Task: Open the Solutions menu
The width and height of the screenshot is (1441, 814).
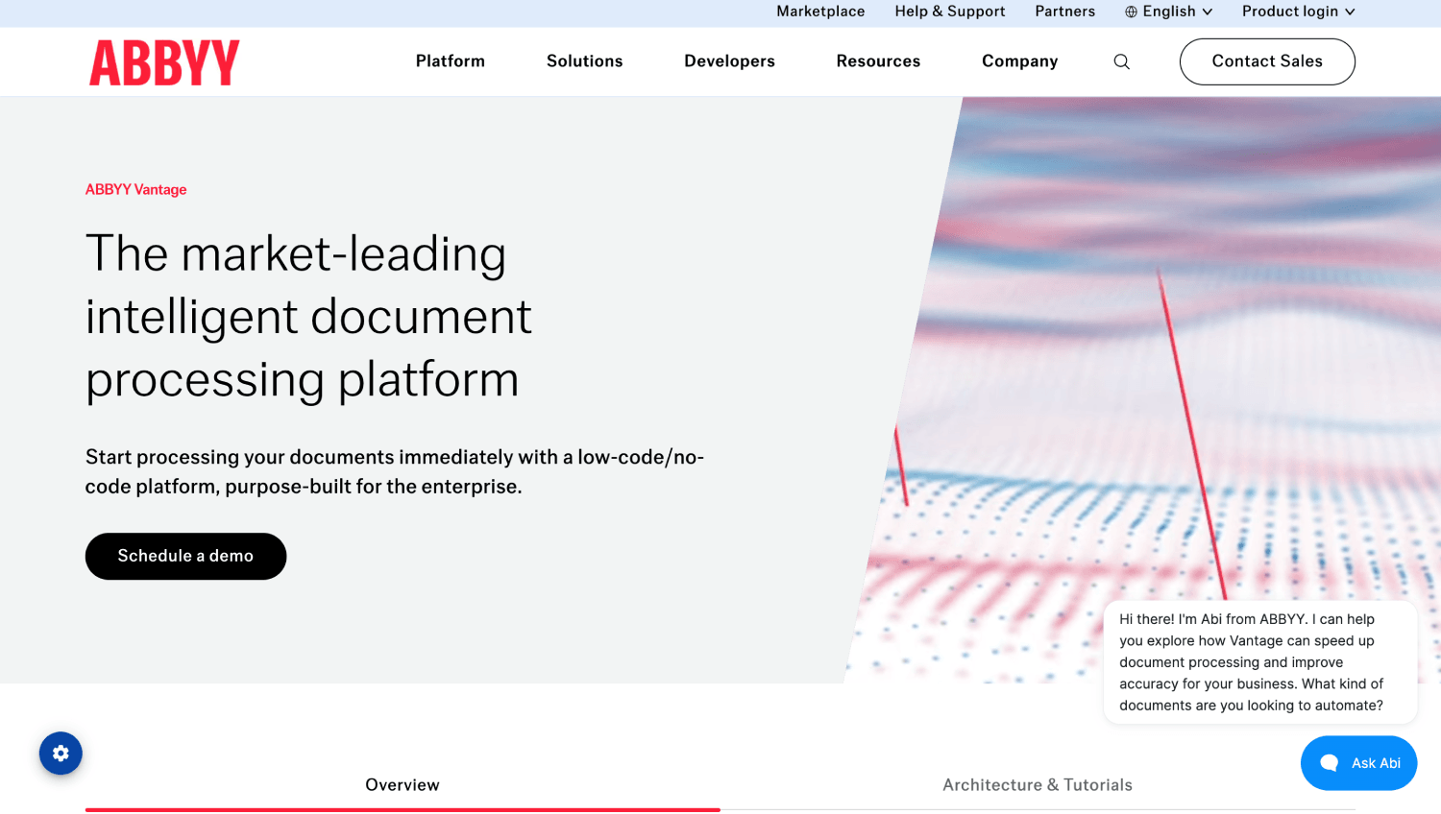Action: pyautogui.click(x=585, y=61)
